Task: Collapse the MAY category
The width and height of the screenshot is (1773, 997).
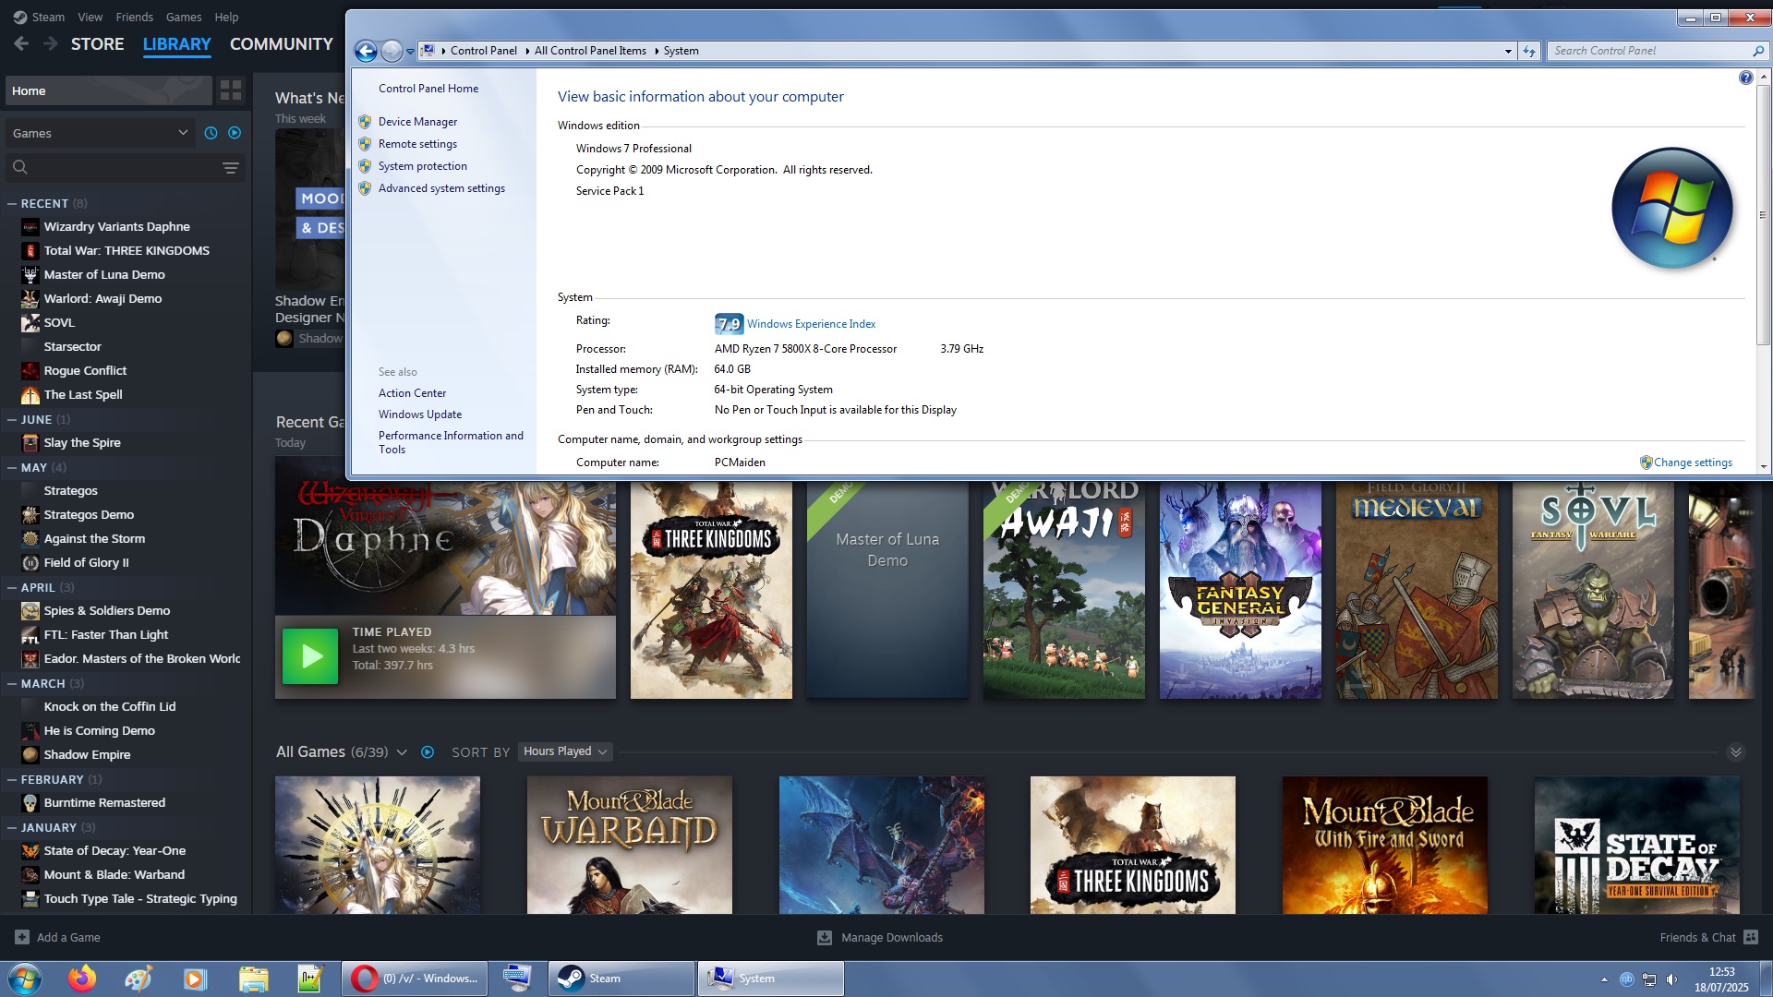Action: point(12,467)
